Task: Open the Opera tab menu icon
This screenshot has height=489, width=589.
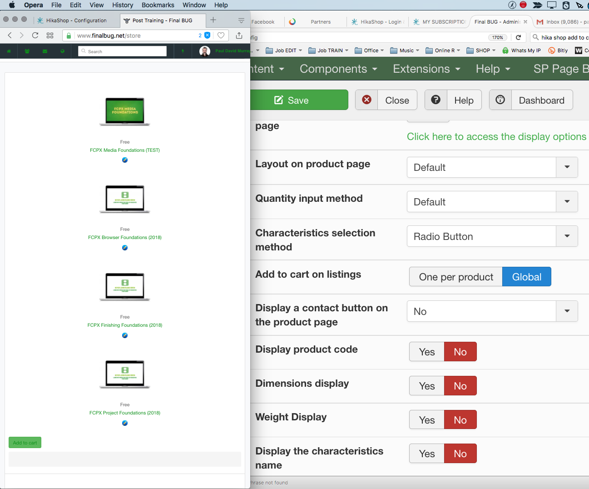Action: 241,20
